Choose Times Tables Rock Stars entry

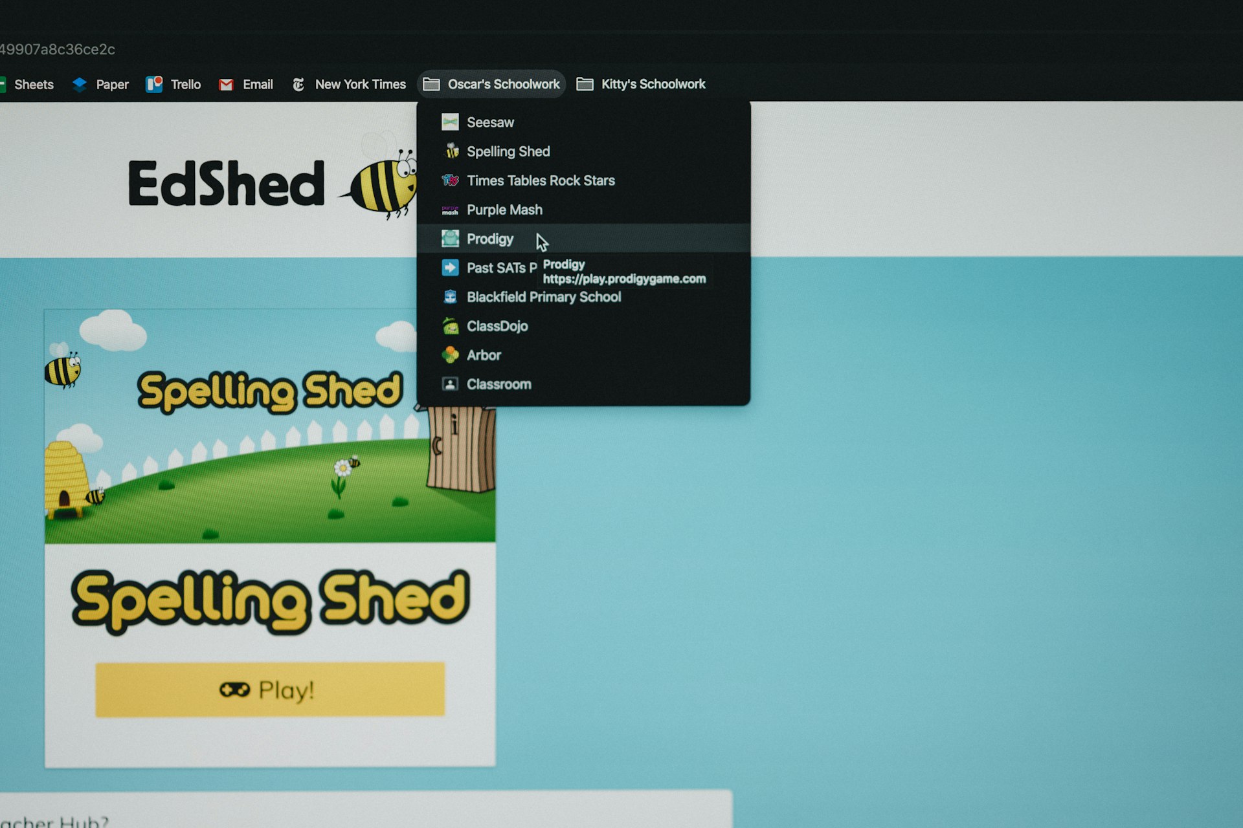pos(584,180)
